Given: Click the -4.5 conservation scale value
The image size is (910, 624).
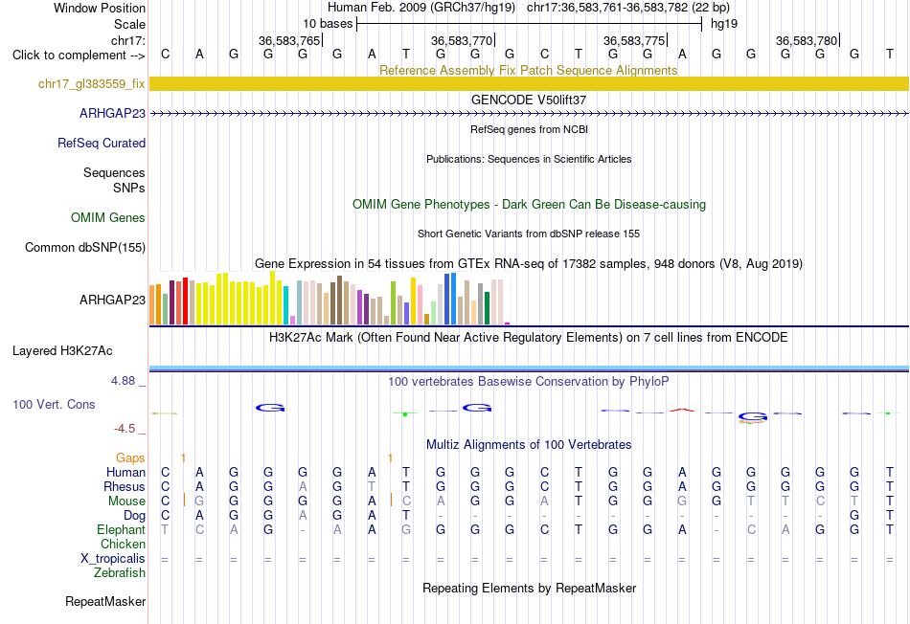Looking at the screenshot, I should [x=125, y=429].
